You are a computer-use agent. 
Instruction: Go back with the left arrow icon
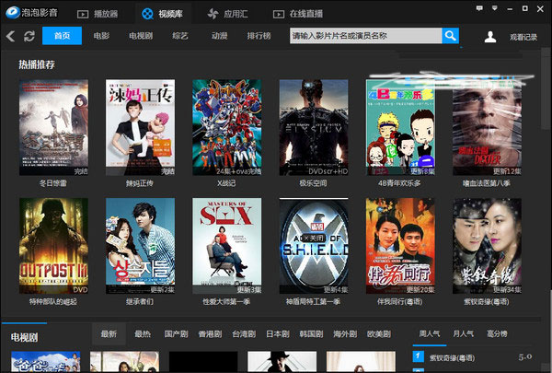pos(10,36)
